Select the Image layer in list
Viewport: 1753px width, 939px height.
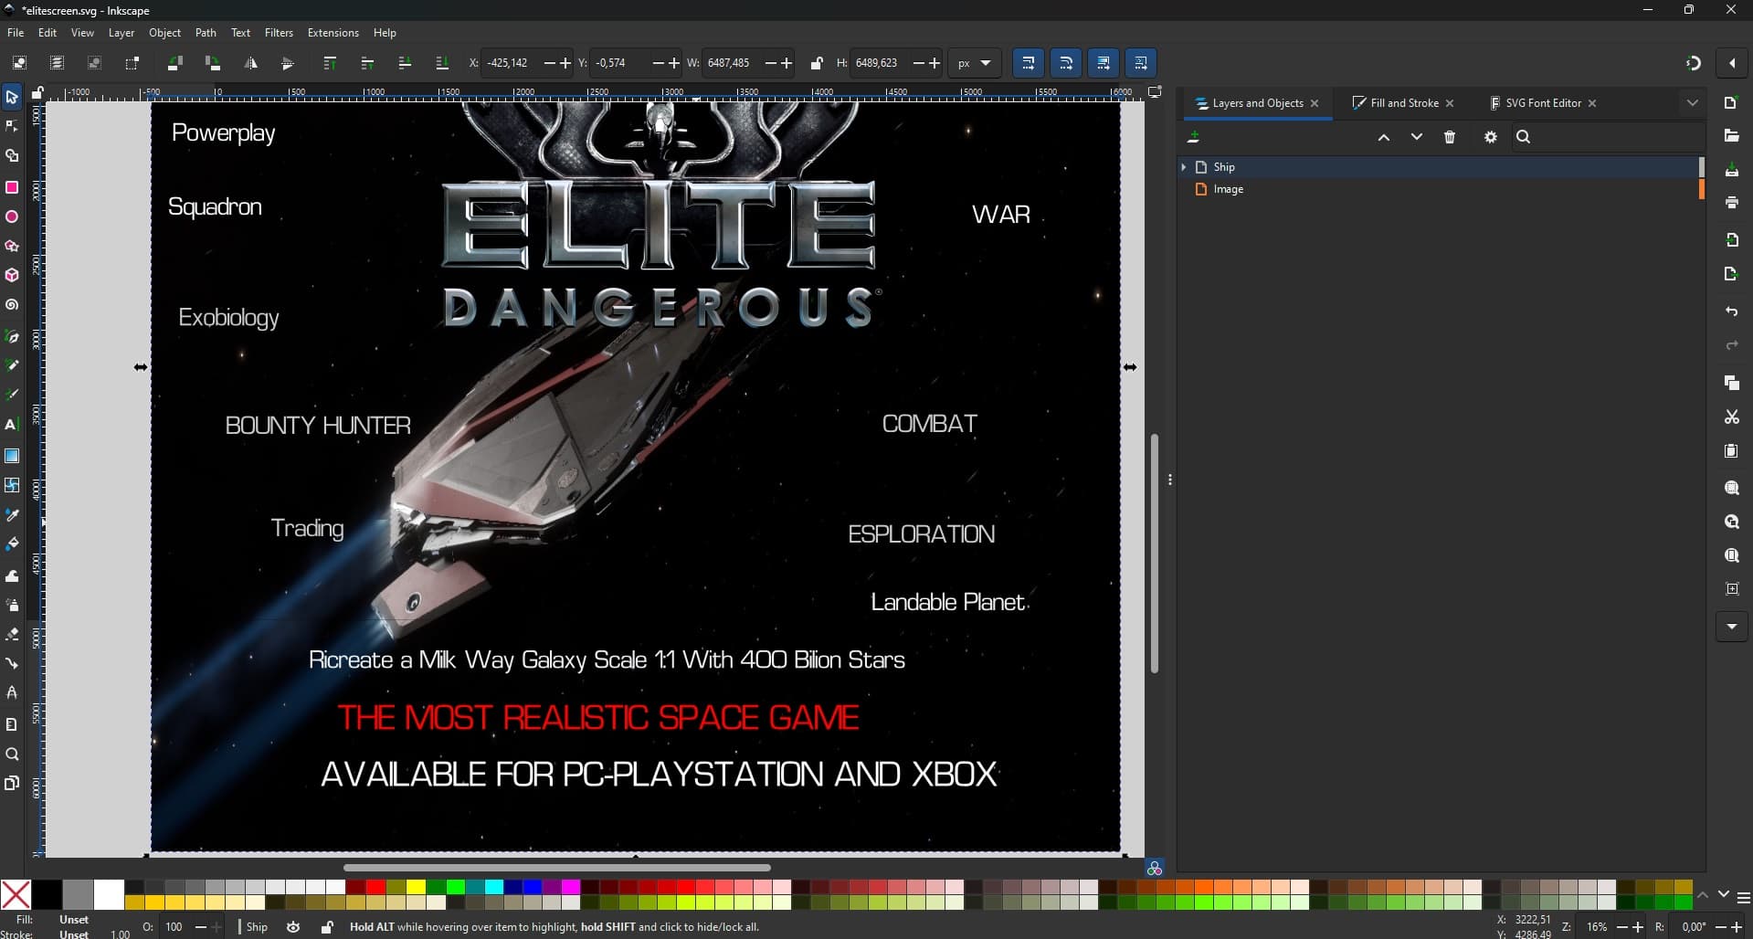coord(1228,189)
